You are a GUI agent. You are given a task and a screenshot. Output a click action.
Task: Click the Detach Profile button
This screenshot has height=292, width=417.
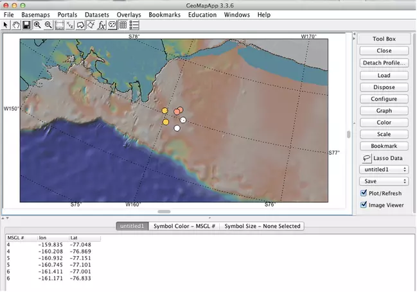384,63
